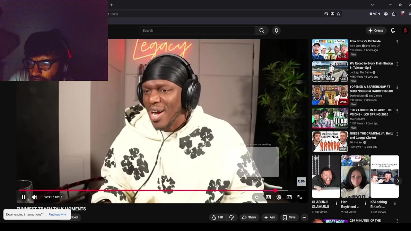Screen dimensions: 411x231
Task: Click the KSI channel watermark on the video
Action: [301, 182]
